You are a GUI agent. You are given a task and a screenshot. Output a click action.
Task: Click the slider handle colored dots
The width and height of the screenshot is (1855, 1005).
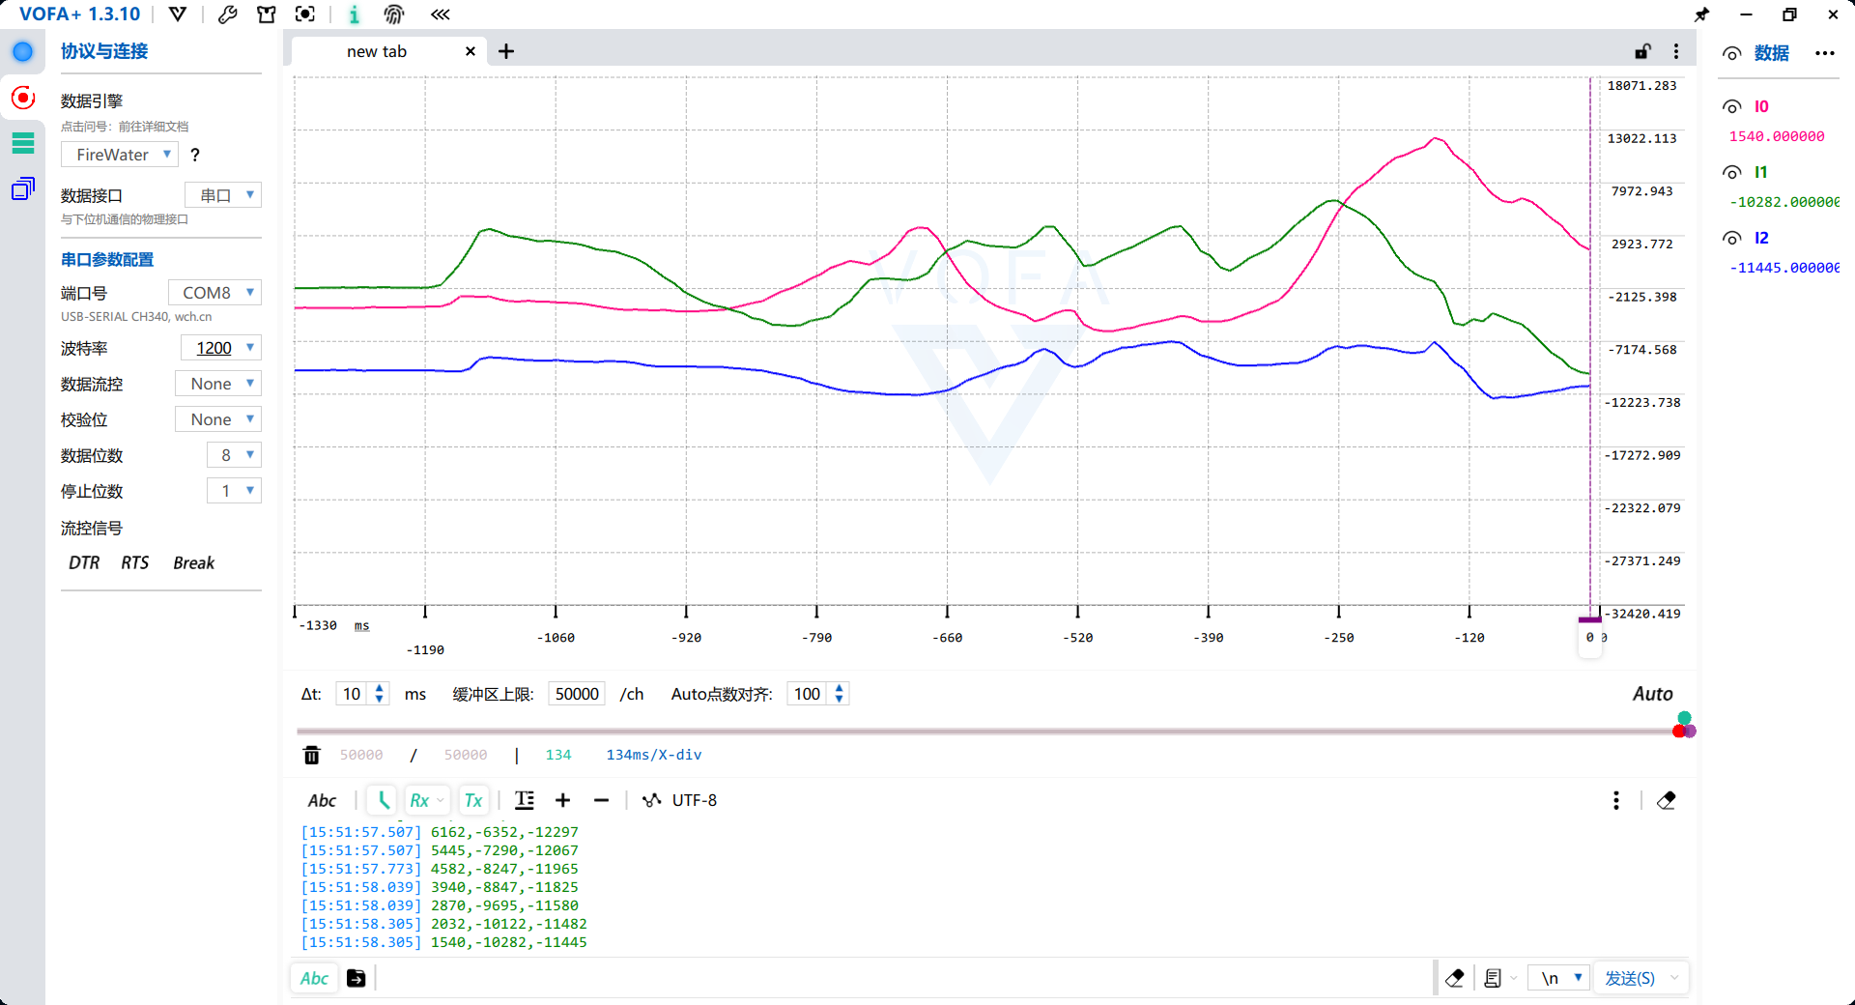pyautogui.click(x=1684, y=725)
